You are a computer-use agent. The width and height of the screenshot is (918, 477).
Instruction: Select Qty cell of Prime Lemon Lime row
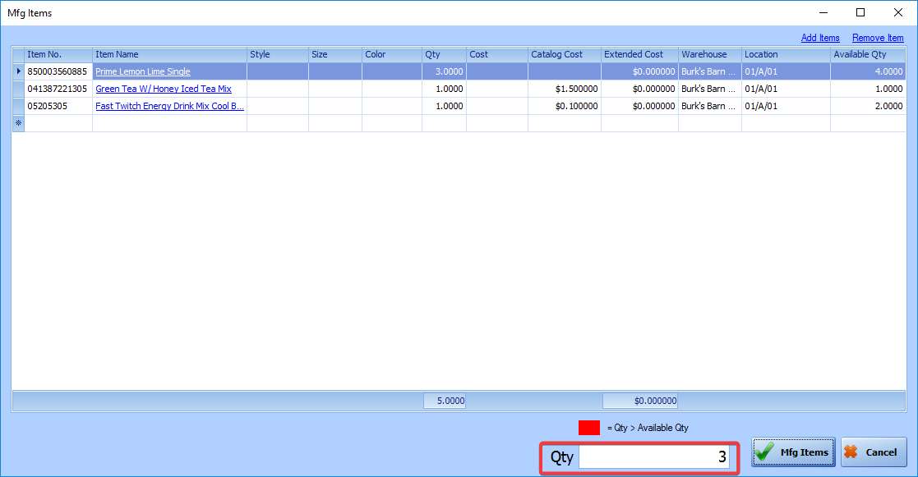[x=444, y=71]
